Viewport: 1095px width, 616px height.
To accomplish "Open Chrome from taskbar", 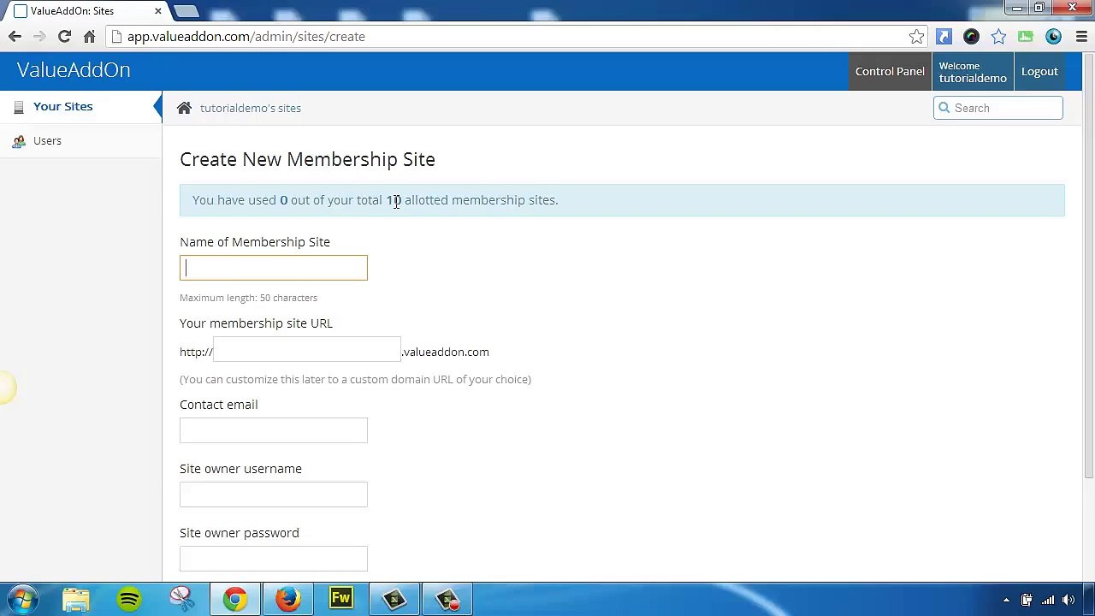I will tap(235, 599).
